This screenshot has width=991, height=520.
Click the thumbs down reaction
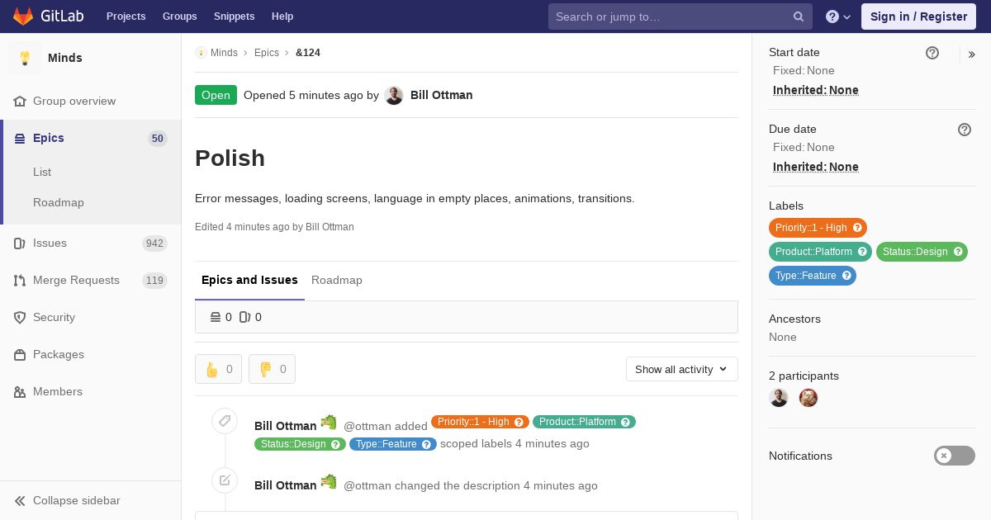pyautogui.click(x=272, y=369)
